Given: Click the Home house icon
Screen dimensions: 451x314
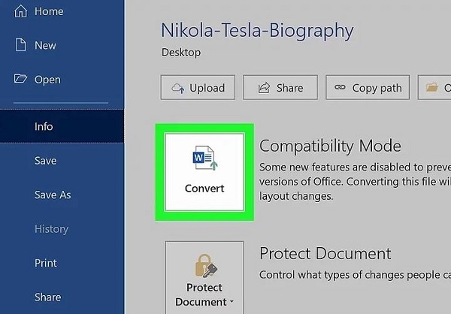Looking at the screenshot, I should point(21,11).
